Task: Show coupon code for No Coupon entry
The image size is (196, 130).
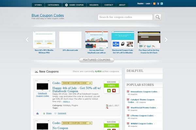Action: (x=77, y=123)
